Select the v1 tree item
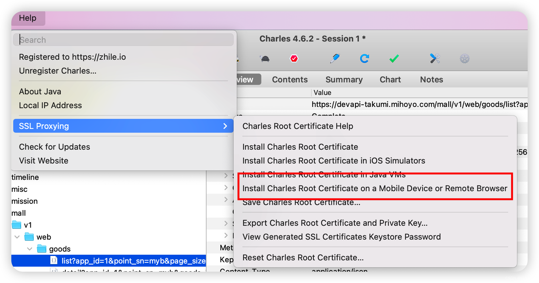539x283 pixels. 28,225
